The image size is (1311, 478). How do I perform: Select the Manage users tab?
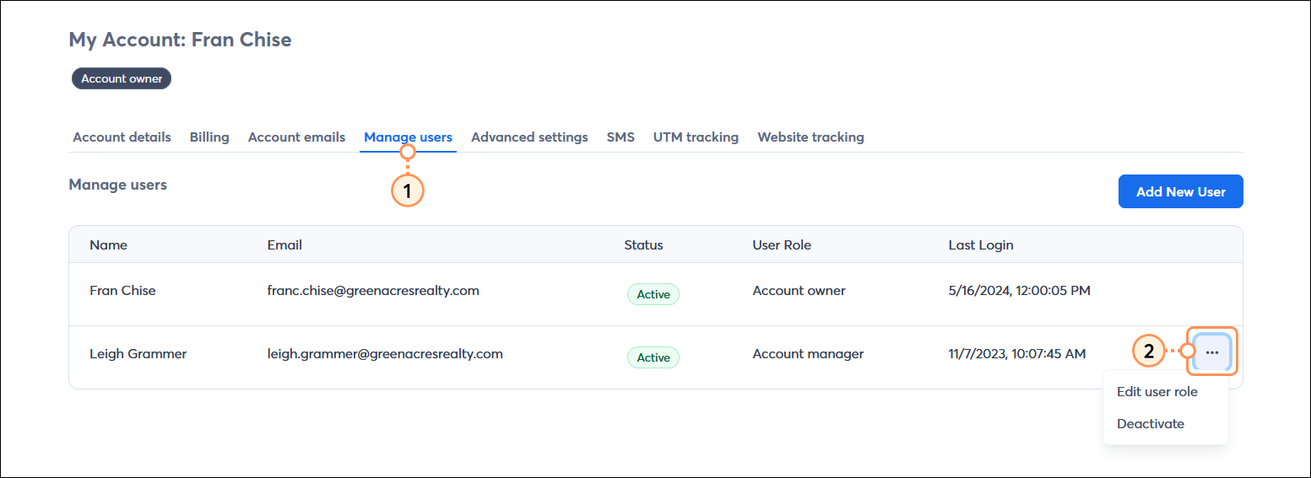coord(408,137)
